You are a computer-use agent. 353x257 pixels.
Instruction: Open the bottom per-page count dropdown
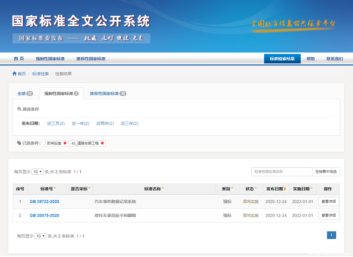[40, 236]
